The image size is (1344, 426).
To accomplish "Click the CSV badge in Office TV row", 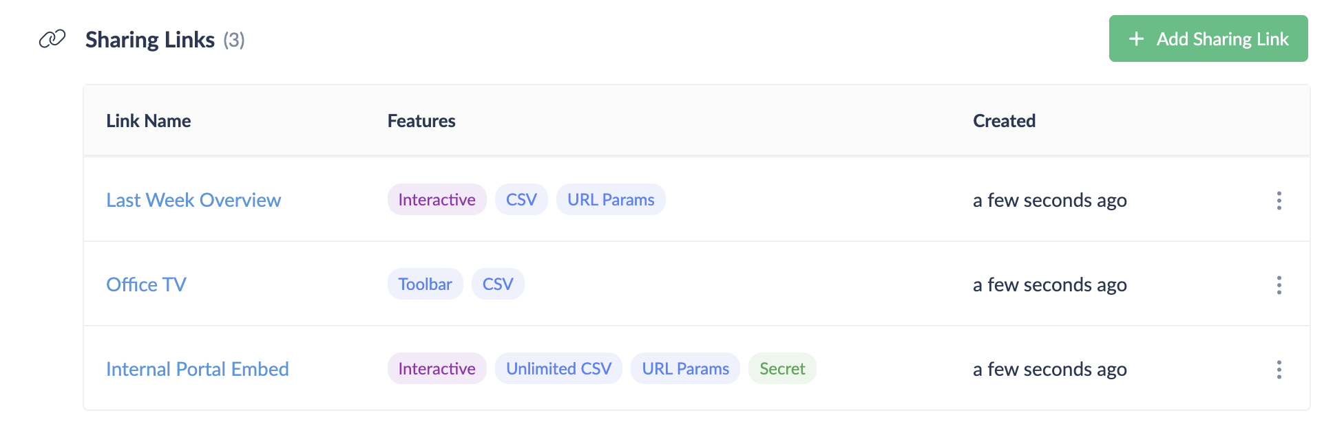I will pos(498,283).
